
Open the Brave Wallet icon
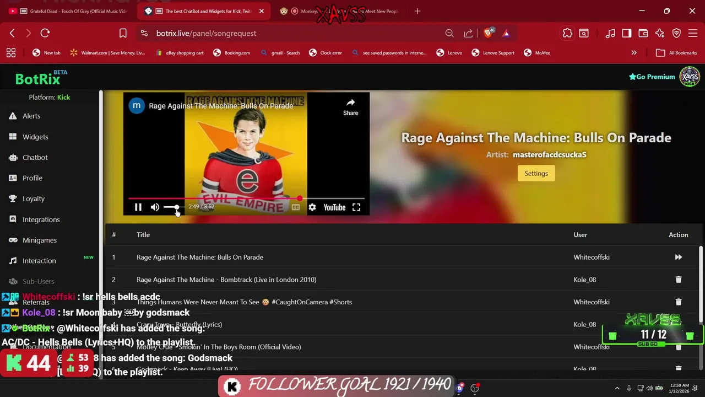[x=643, y=33]
